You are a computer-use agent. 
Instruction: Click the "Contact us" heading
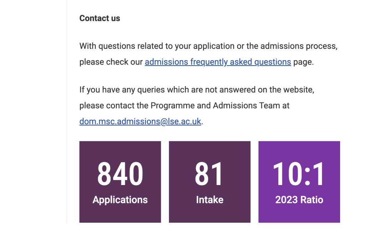pyautogui.click(x=100, y=19)
